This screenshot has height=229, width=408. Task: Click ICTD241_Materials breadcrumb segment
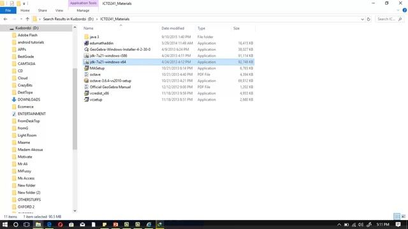pyautogui.click(x=115, y=19)
